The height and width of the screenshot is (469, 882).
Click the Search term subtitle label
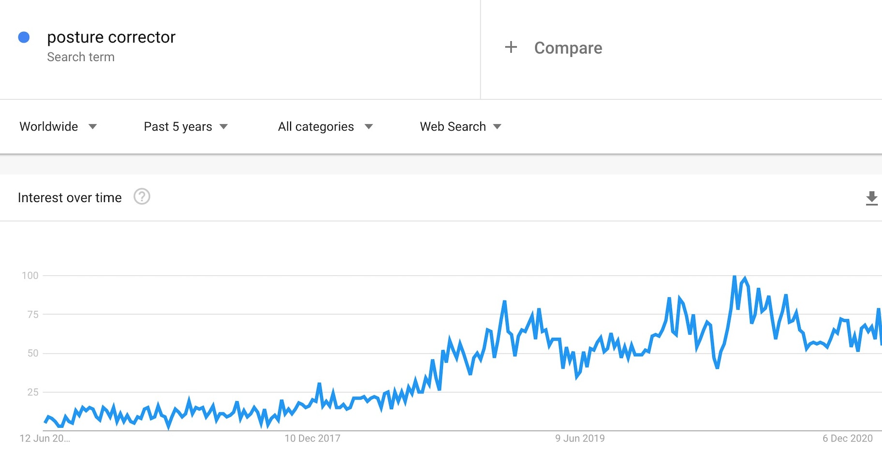tap(81, 57)
